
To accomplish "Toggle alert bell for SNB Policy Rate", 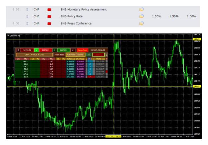I will (27, 16).
